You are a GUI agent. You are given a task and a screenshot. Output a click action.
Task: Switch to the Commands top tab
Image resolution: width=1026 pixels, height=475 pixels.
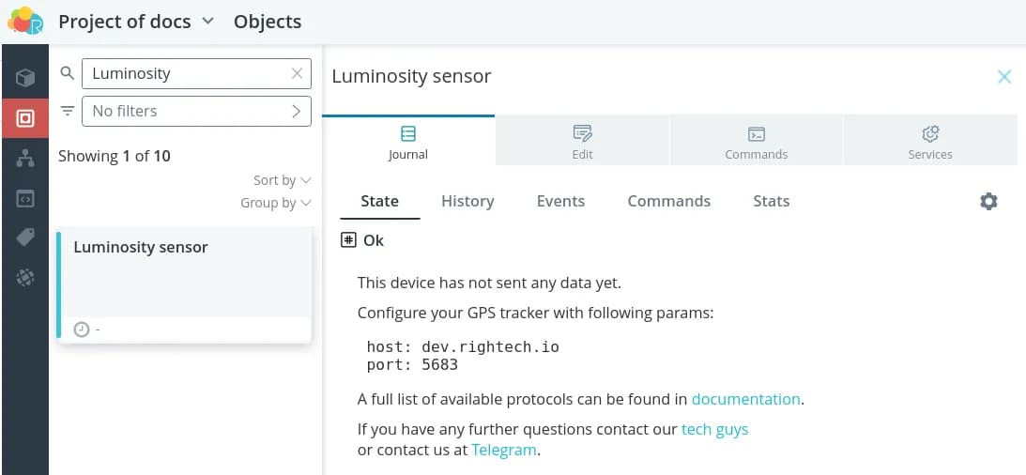click(x=756, y=143)
